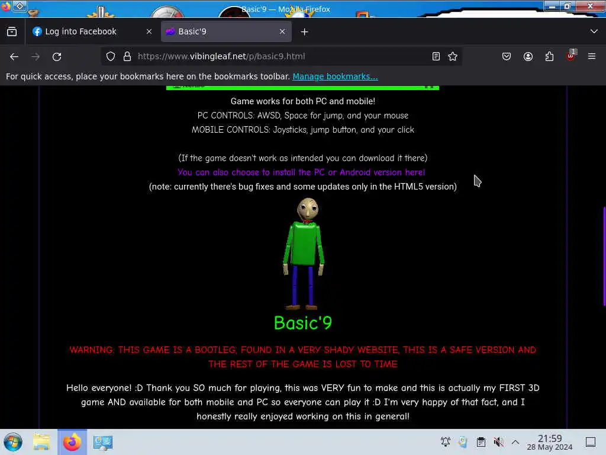This screenshot has width=606, height=455.
Task: Open system settings taskbar icon
Action: (x=103, y=442)
